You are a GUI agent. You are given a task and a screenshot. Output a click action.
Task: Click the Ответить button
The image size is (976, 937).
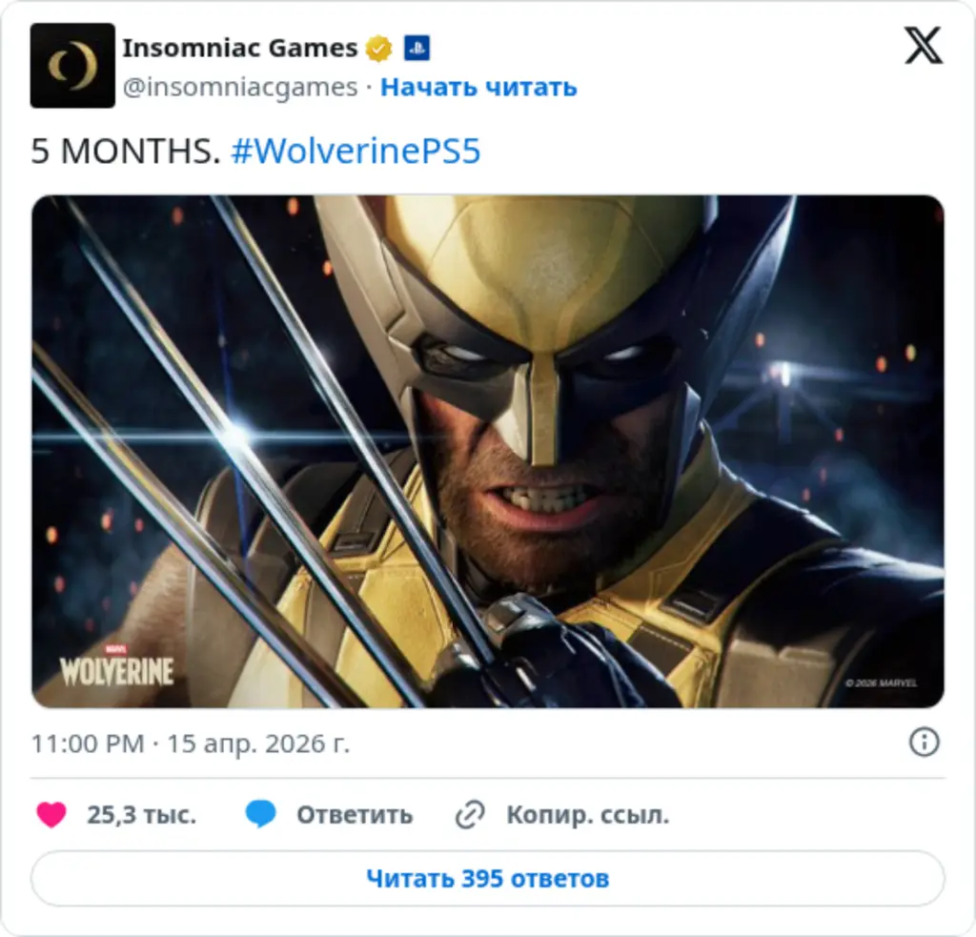[356, 815]
